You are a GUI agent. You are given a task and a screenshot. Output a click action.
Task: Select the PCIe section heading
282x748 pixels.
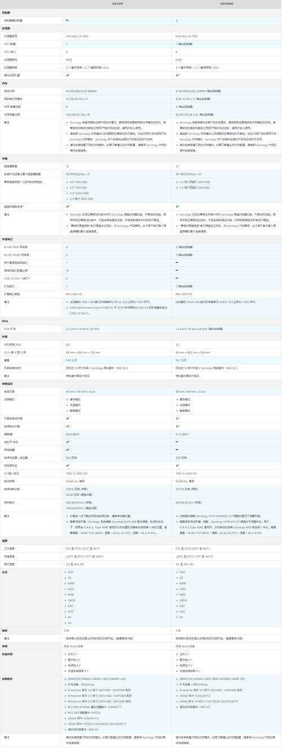pos(5,320)
